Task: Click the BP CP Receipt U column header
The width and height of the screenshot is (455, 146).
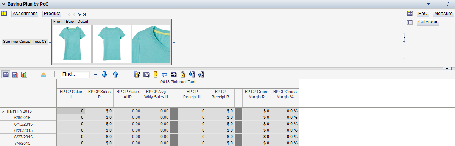Action: coord(192,98)
